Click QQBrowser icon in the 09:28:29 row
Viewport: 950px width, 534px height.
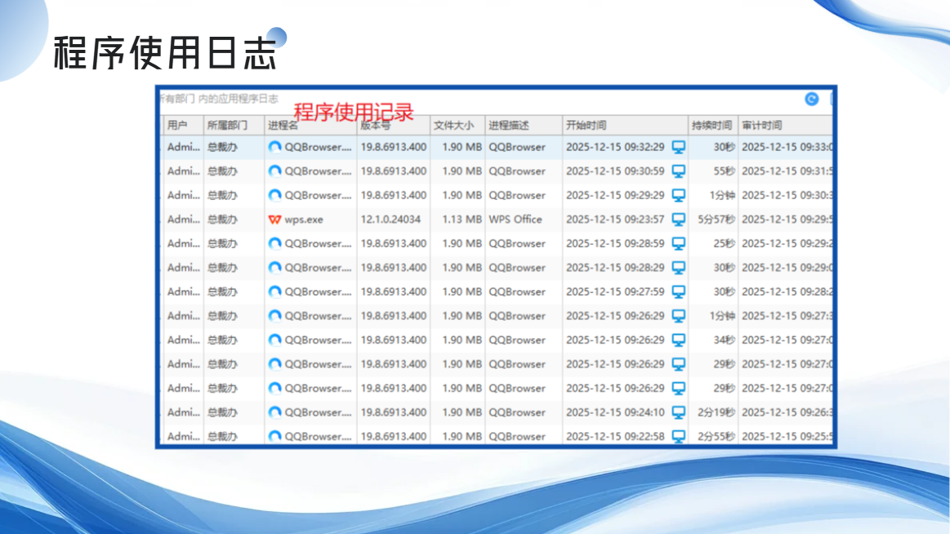(275, 268)
